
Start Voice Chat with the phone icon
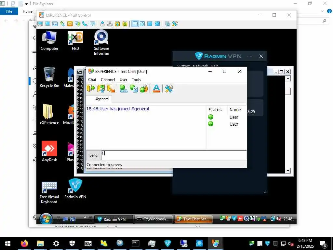click(x=85, y=24)
